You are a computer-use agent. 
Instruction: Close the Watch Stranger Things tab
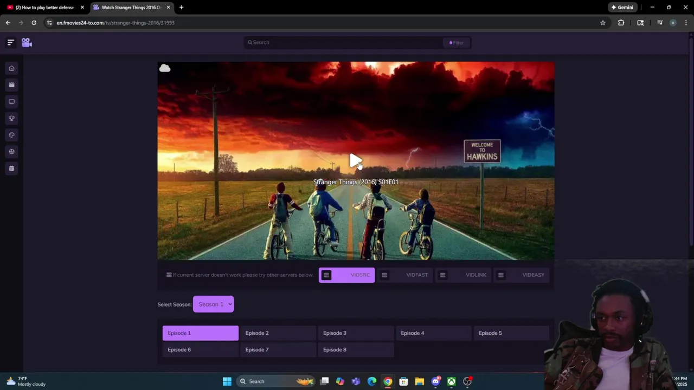pos(168,8)
